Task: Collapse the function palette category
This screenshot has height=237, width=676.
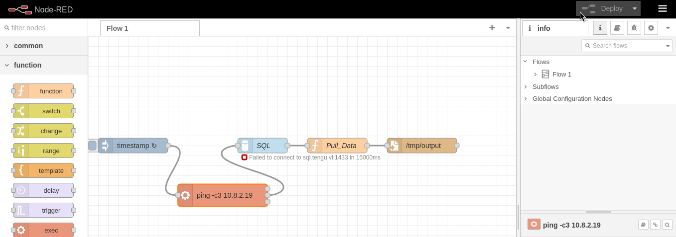Action: pyautogui.click(x=44, y=65)
